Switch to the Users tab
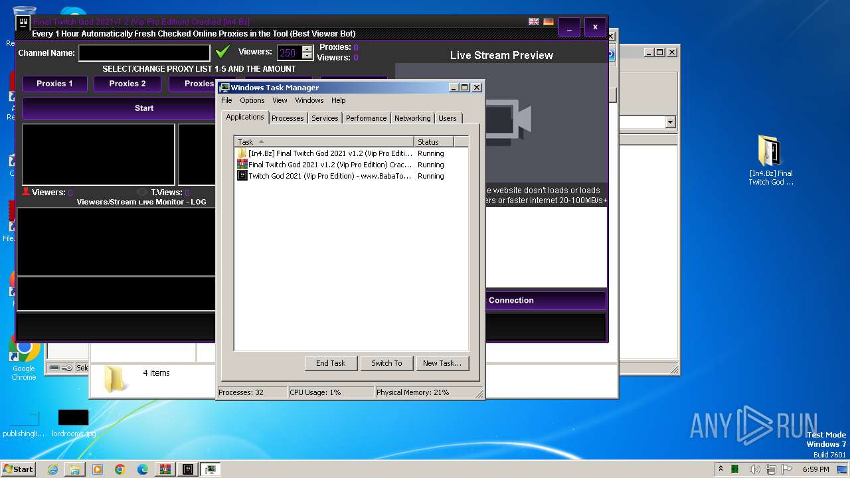The image size is (850, 478). 448,118
